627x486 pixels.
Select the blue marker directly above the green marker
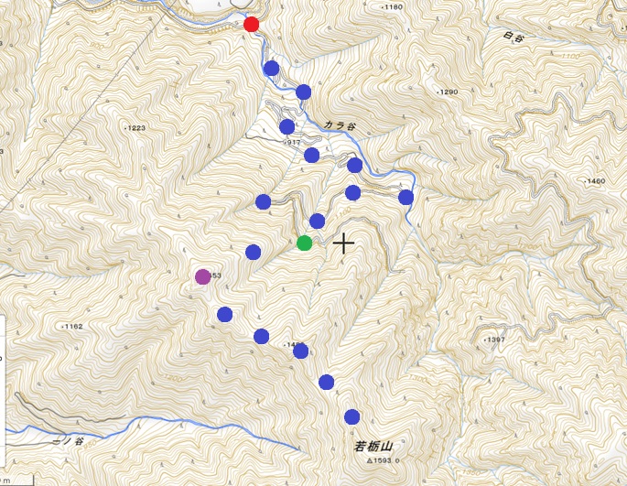[x=318, y=221]
